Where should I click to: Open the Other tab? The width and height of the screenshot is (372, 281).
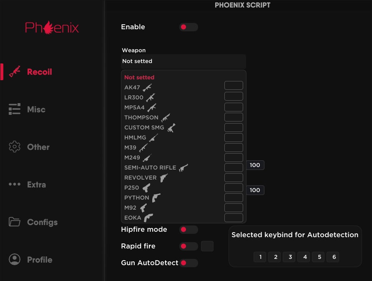coord(38,147)
